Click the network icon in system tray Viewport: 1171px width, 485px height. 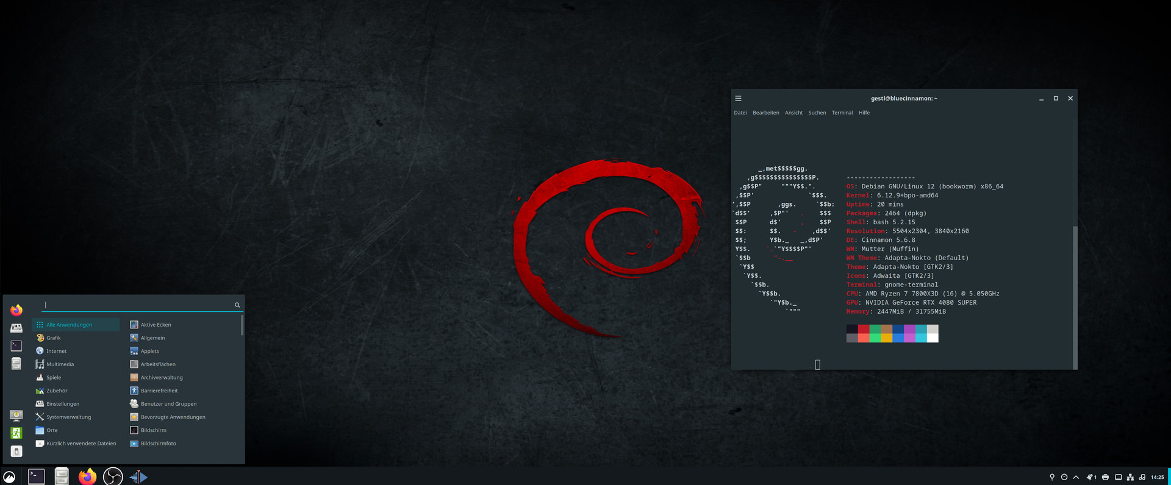click(1130, 477)
